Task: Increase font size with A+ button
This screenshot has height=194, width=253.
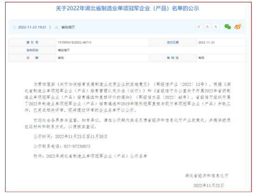Action: coord(199,27)
